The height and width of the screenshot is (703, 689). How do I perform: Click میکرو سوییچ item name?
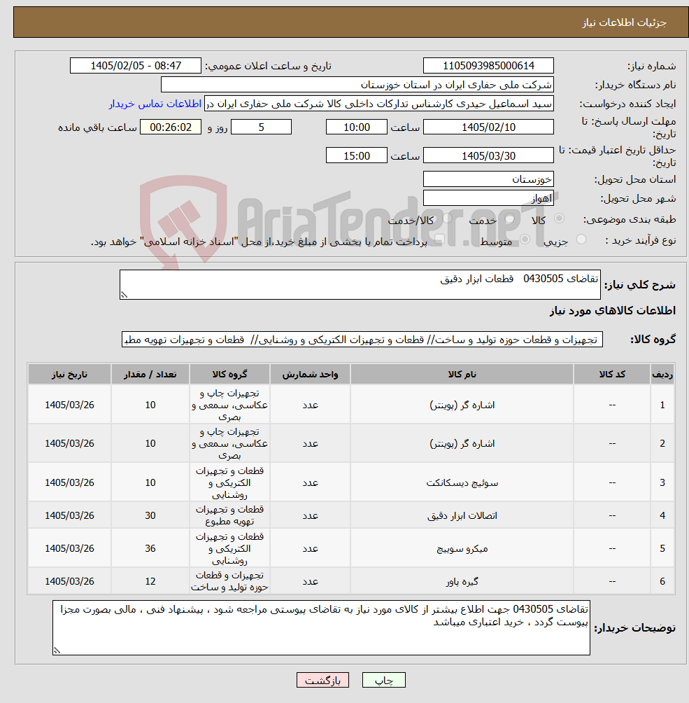[x=462, y=549]
